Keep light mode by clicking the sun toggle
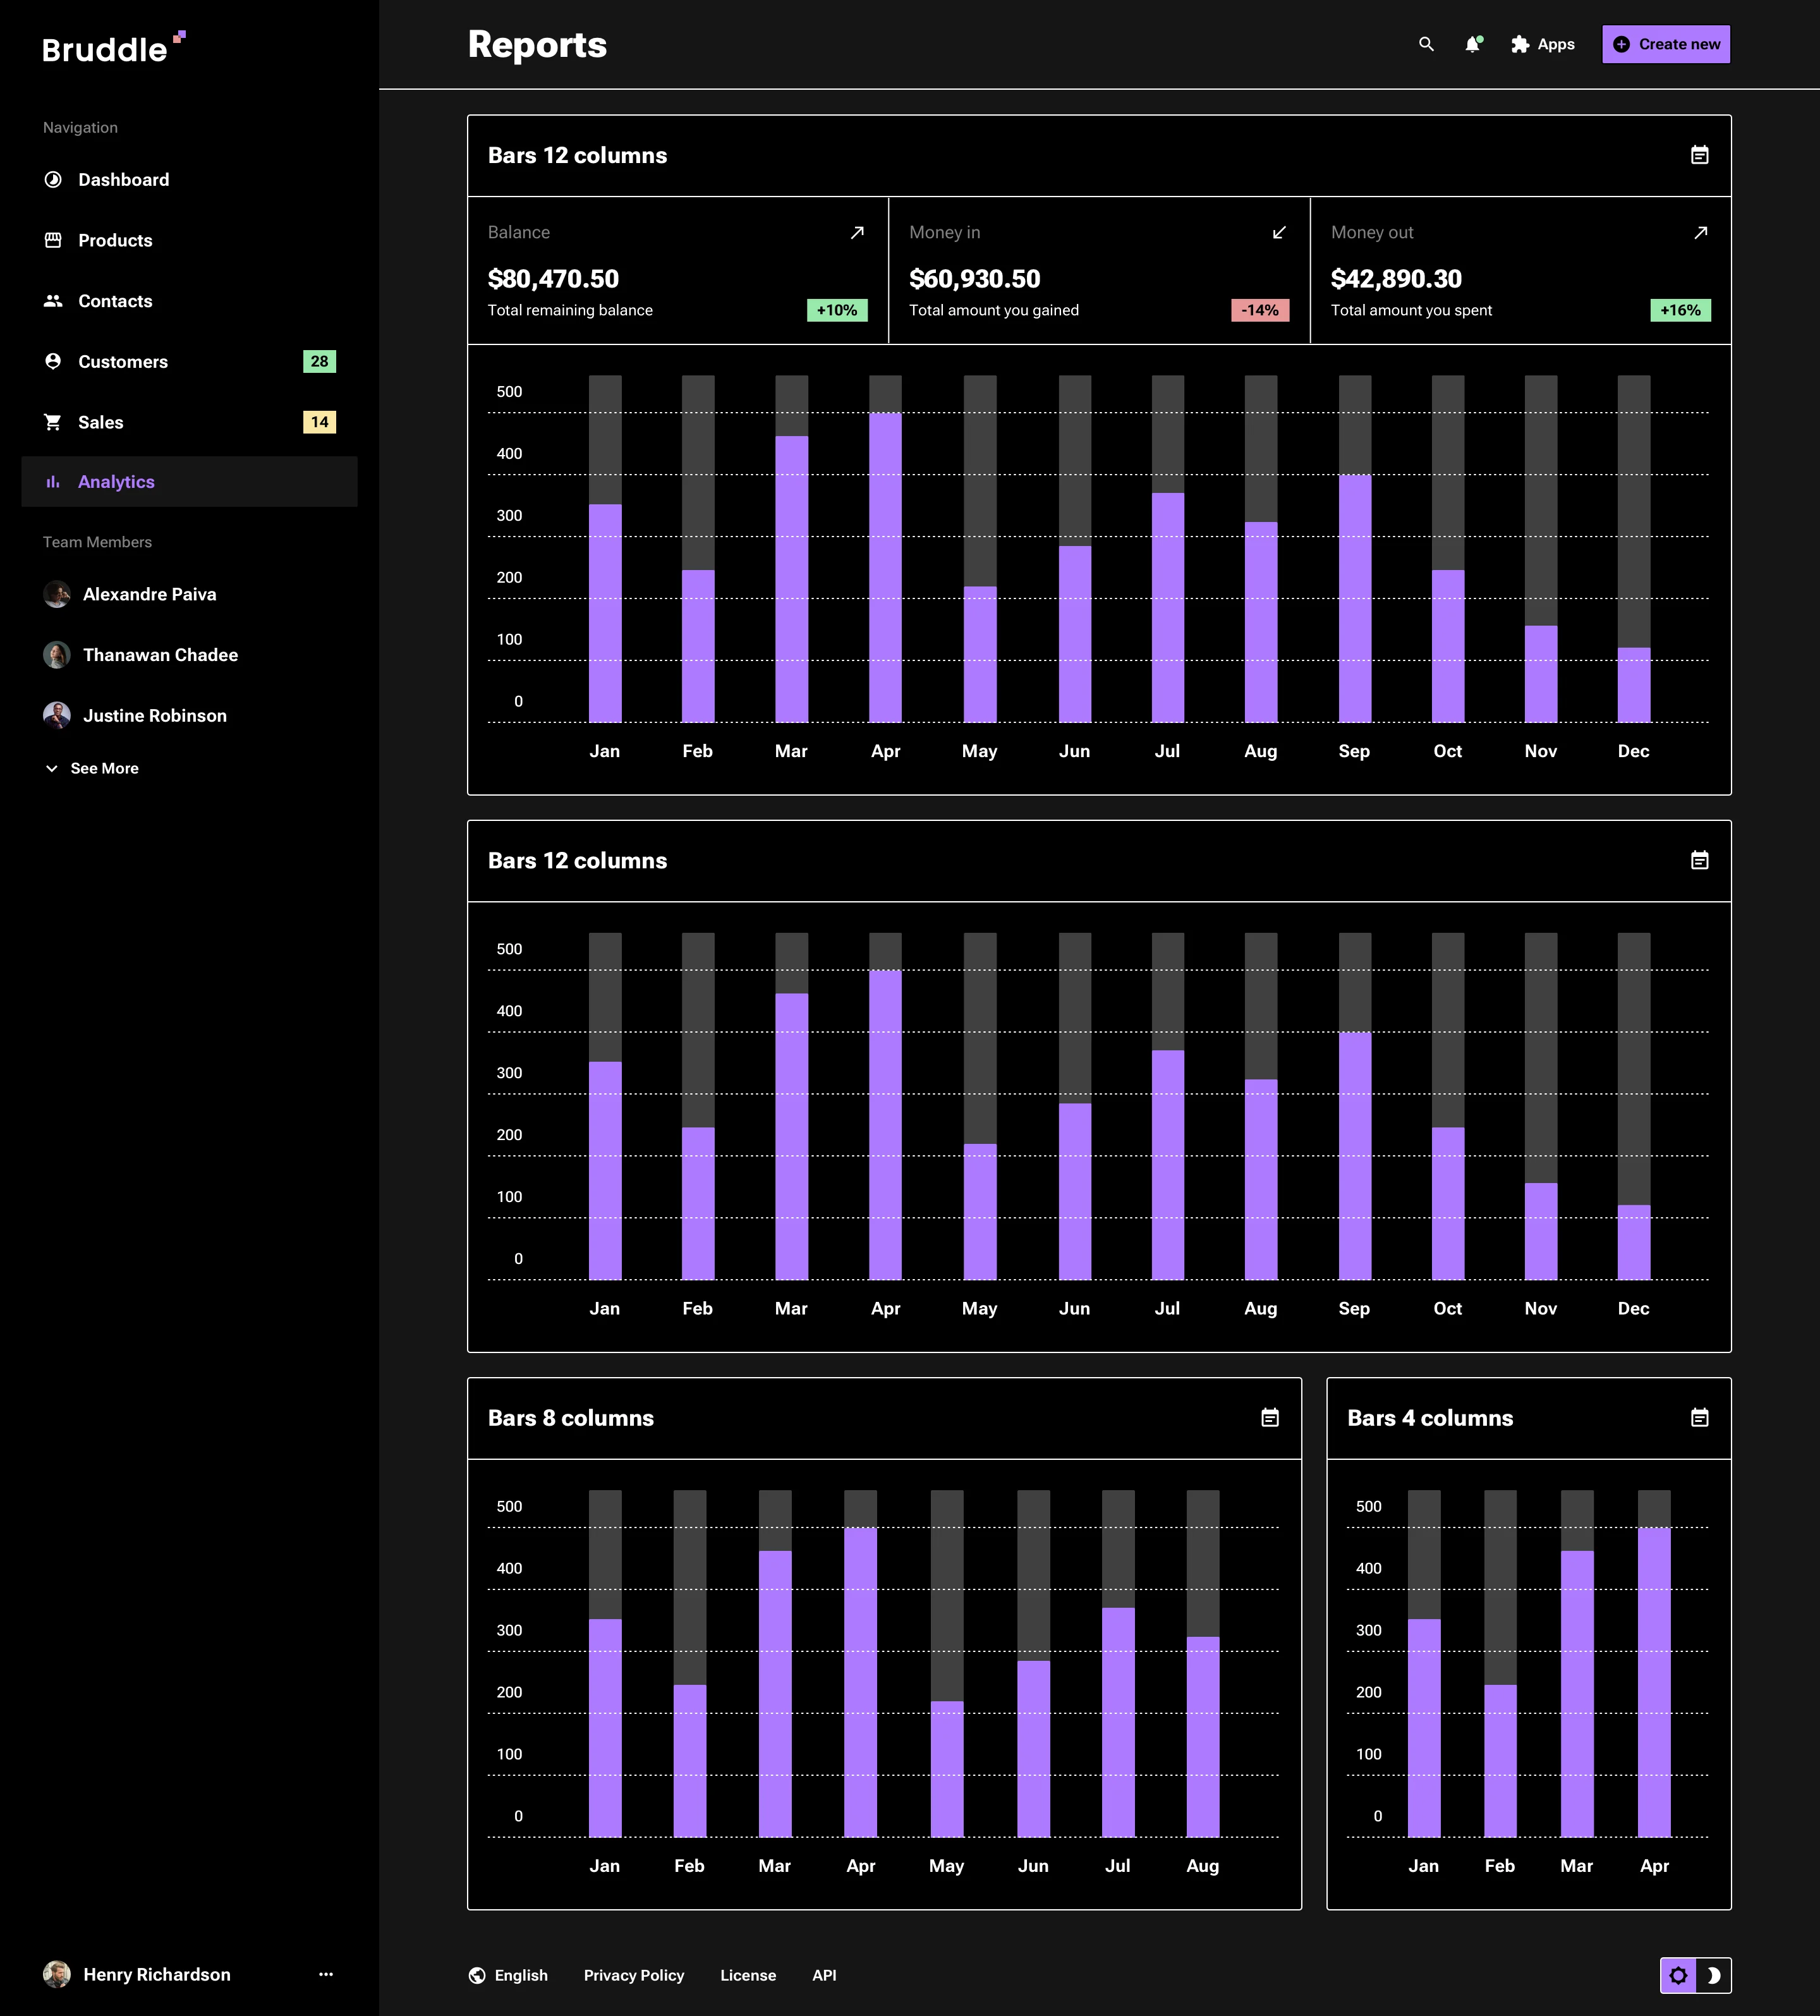 coord(1679,1975)
